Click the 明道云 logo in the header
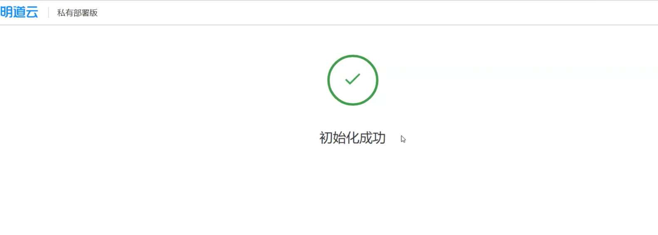Screen dimensions: 658x235 [x=19, y=12]
